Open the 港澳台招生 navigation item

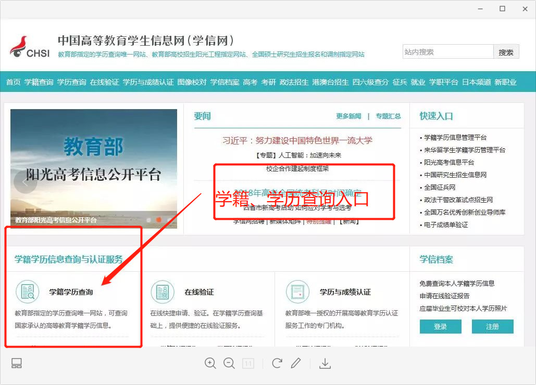pos(330,82)
